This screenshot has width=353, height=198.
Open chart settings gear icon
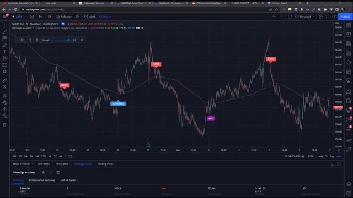click(320, 16)
